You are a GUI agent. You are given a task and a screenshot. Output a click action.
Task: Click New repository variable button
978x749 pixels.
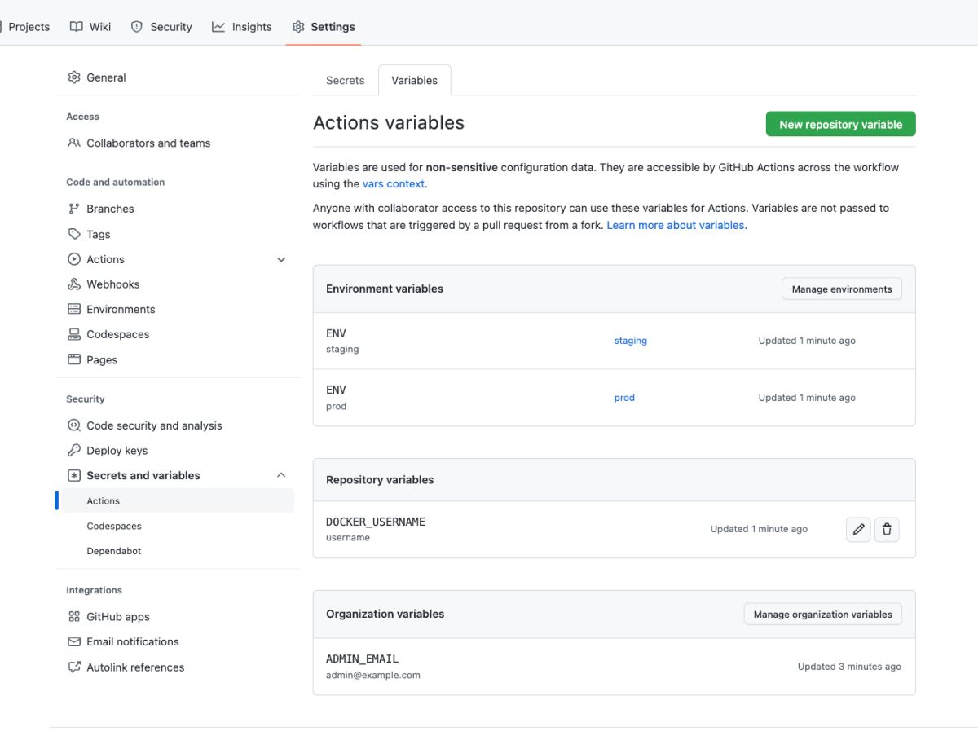tap(840, 125)
